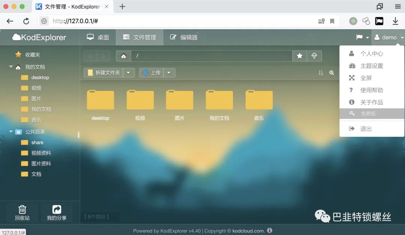Switch to the 文件管理 tab
The height and width of the screenshot is (235, 405).
(x=139, y=37)
